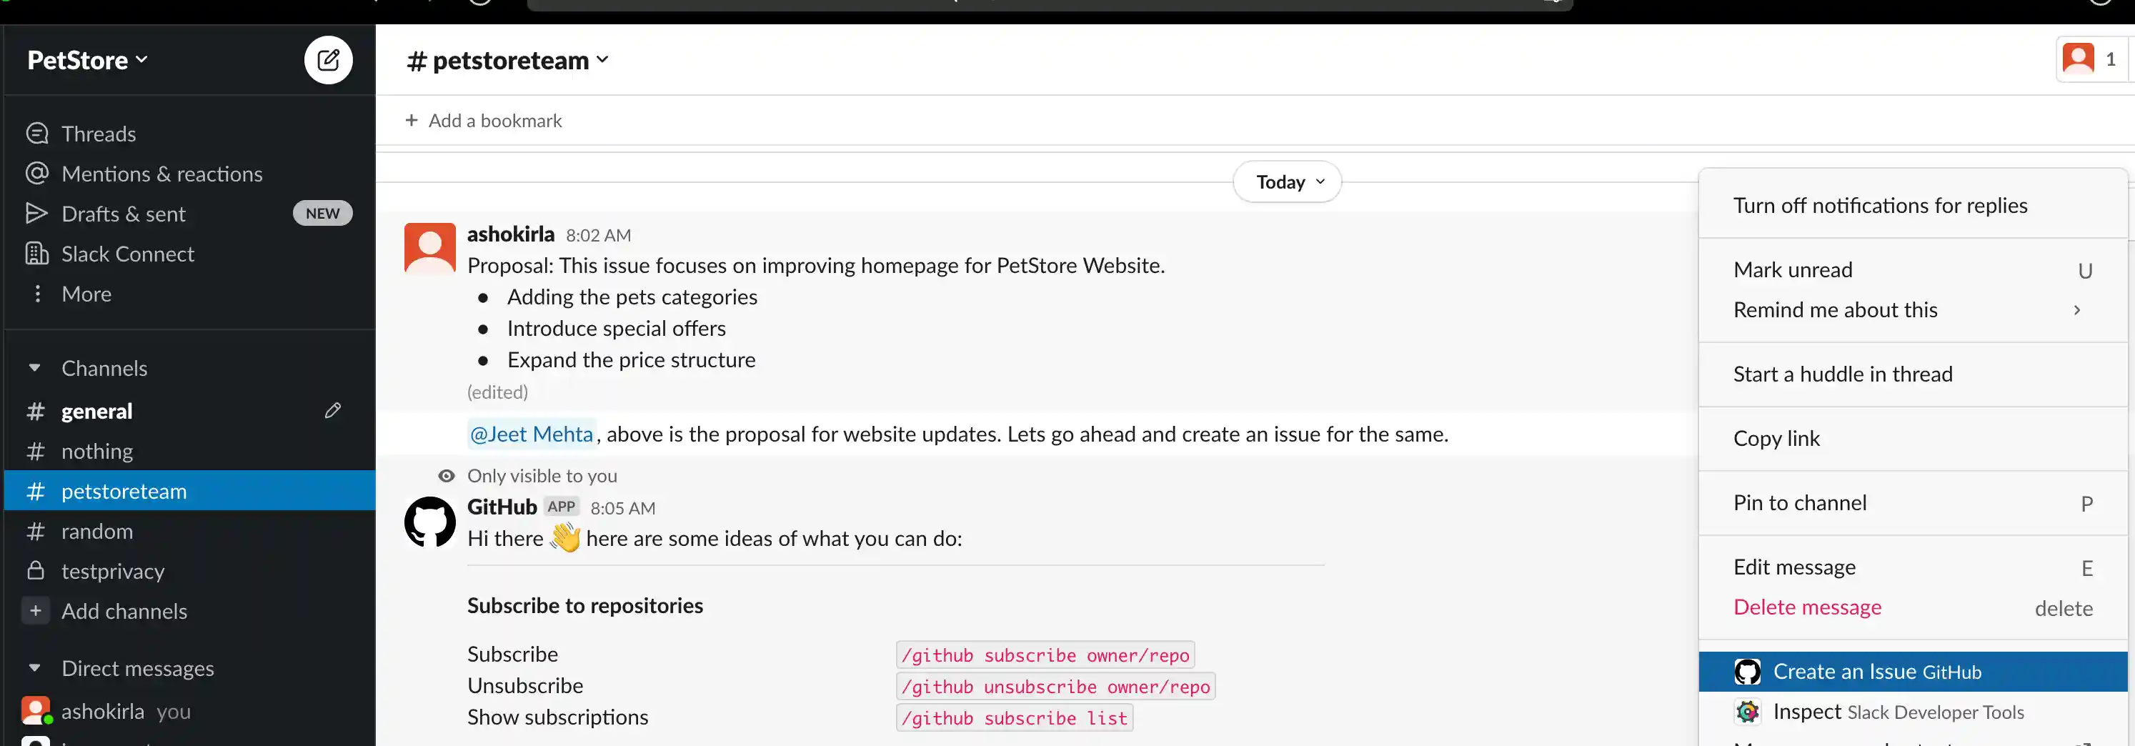Switch to the testprivacy private channel
Screen dimensions: 2135x746
click(x=113, y=571)
